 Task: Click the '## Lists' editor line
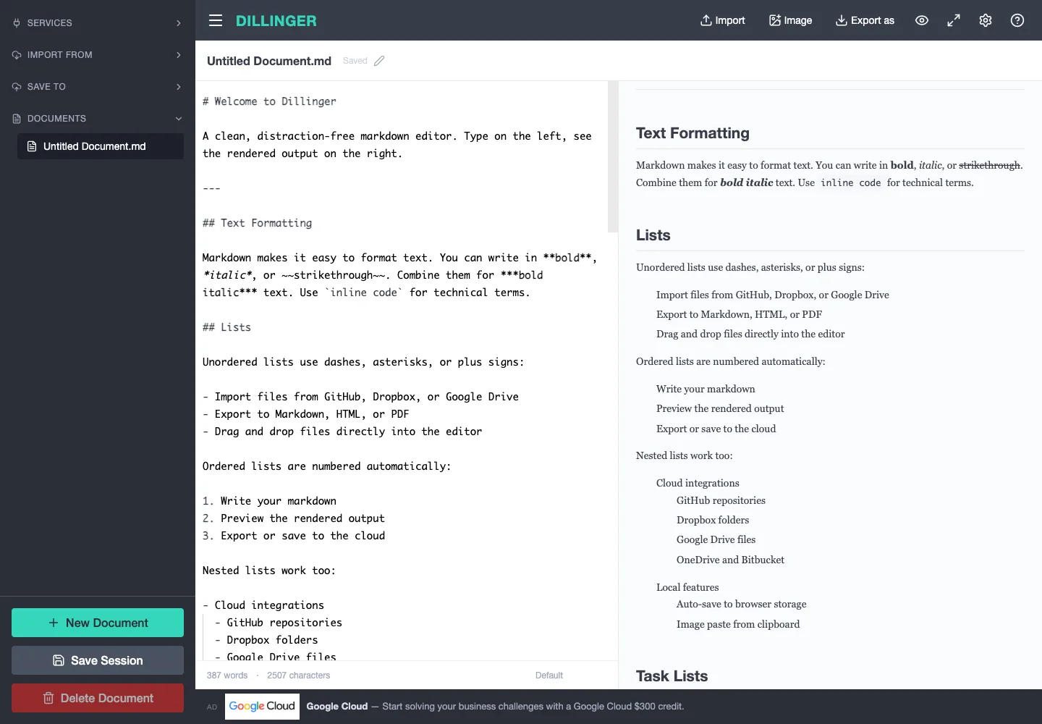(x=226, y=327)
